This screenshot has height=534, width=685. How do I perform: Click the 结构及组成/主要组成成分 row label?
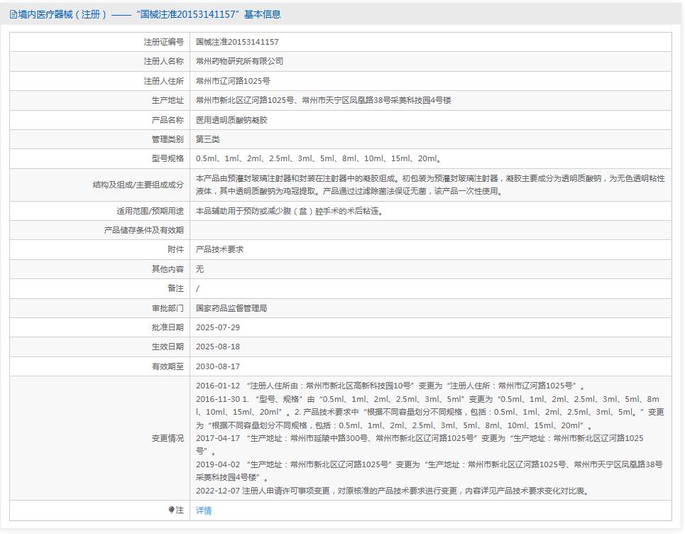tap(138, 185)
